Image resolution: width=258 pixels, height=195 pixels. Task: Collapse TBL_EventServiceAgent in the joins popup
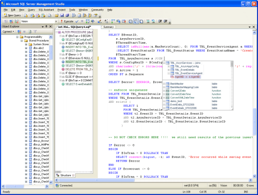[169, 73]
